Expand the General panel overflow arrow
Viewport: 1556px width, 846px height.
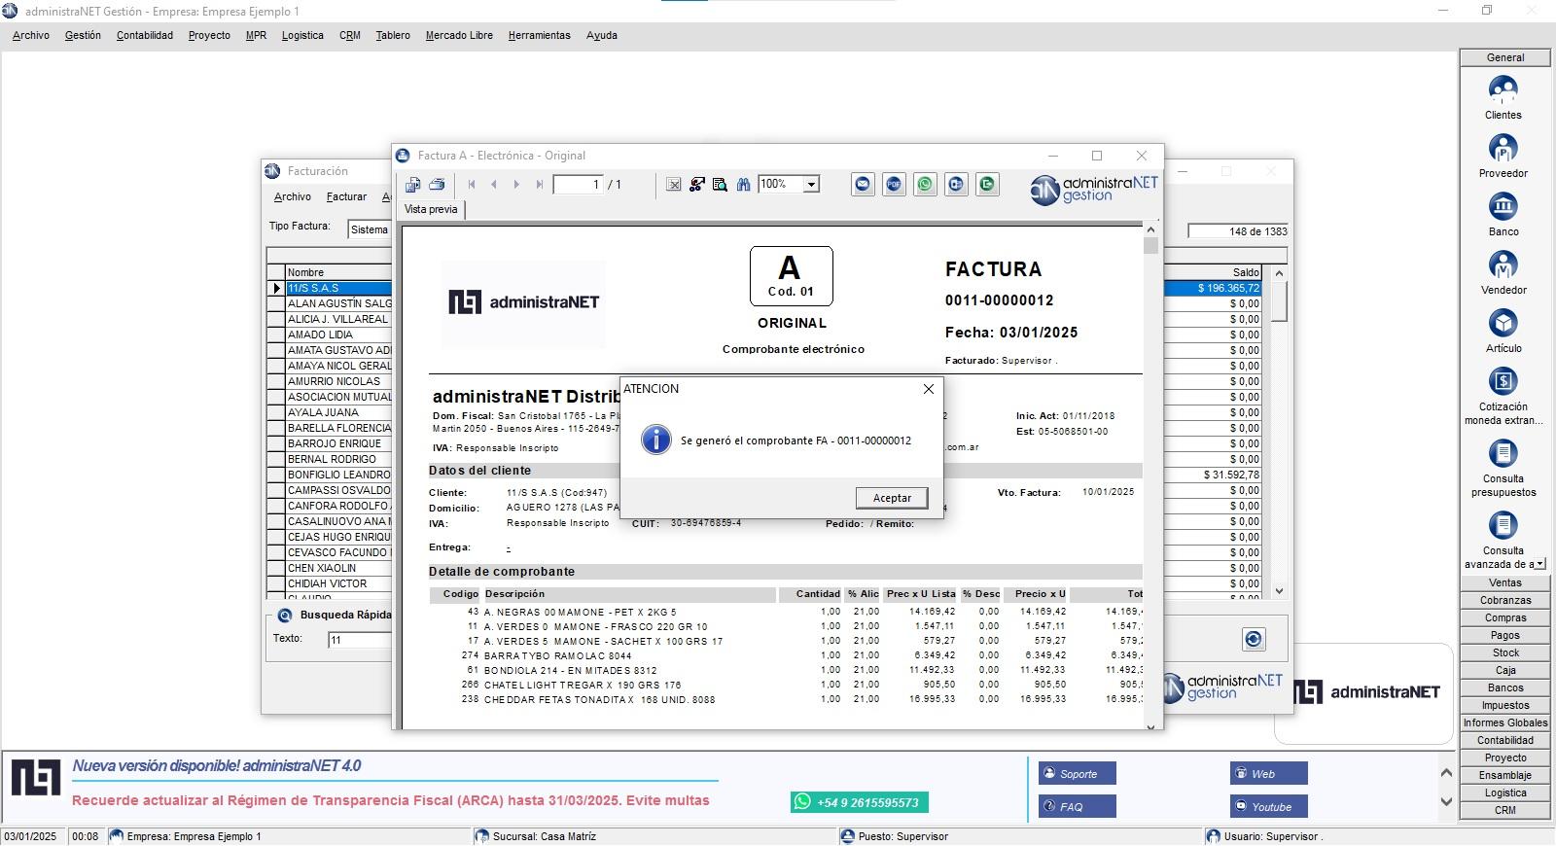[x=1539, y=564]
